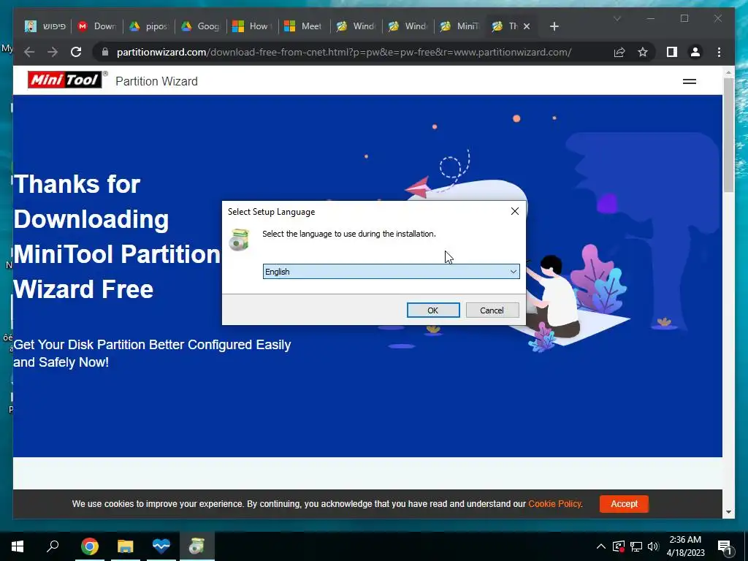Click scrollbar down arrow
Screen dimensions: 748x561
(x=728, y=512)
